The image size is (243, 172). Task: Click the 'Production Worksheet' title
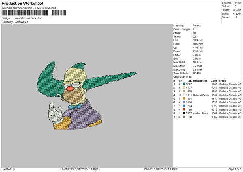(22, 3)
